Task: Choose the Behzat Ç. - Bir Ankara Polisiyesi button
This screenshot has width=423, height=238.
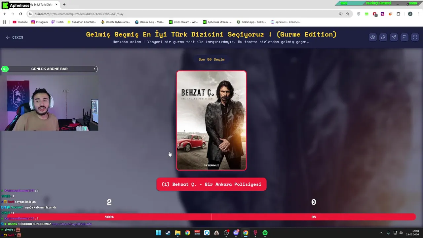Action: [x=211, y=184]
